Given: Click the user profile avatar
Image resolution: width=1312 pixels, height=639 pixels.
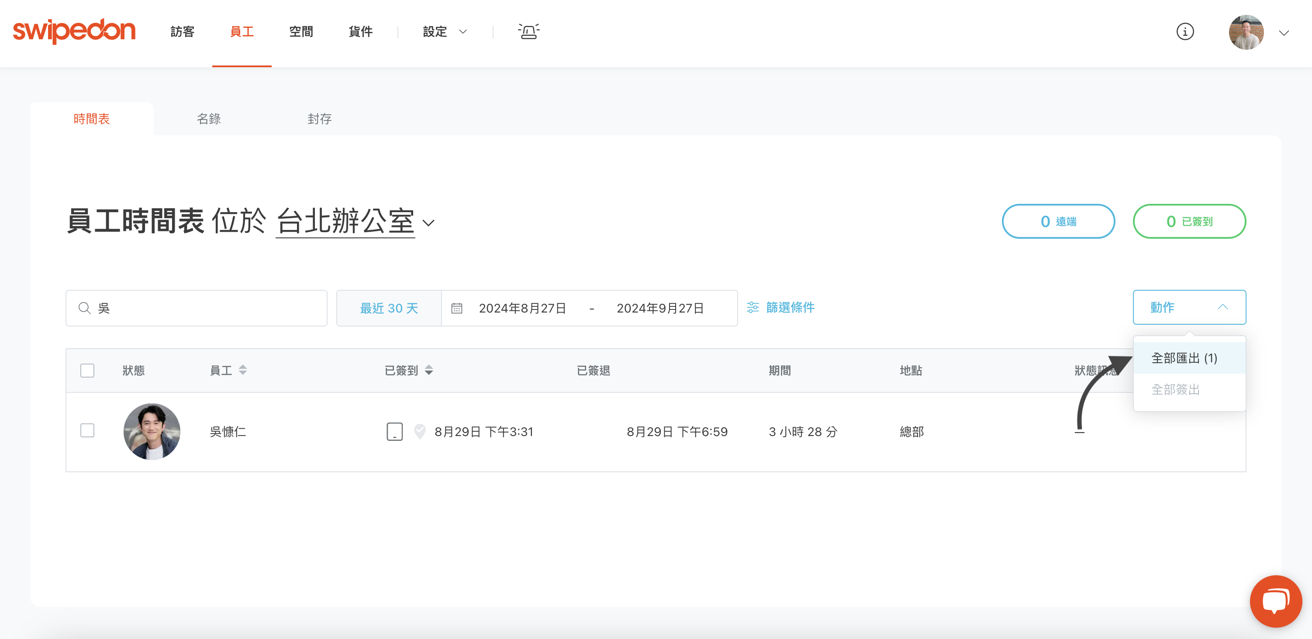Looking at the screenshot, I should 1246,32.
